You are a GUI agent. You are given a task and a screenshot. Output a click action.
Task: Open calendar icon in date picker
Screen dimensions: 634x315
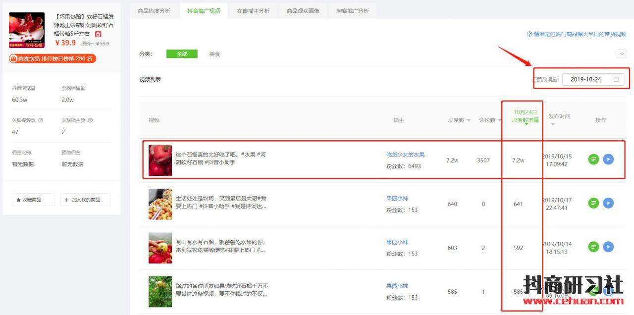point(616,79)
